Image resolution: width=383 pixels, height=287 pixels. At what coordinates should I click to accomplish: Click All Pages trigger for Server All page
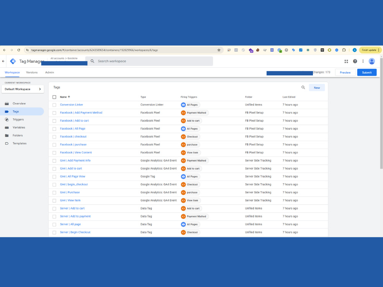pos(190,224)
